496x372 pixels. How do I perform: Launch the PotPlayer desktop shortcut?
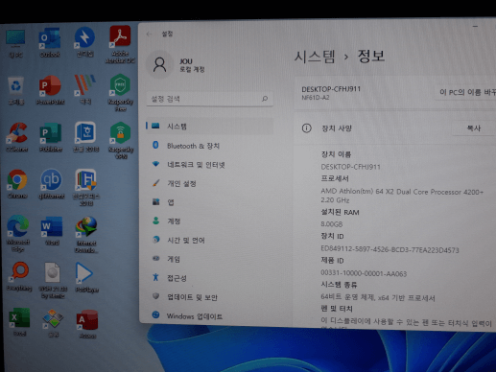(x=86, y=277)
